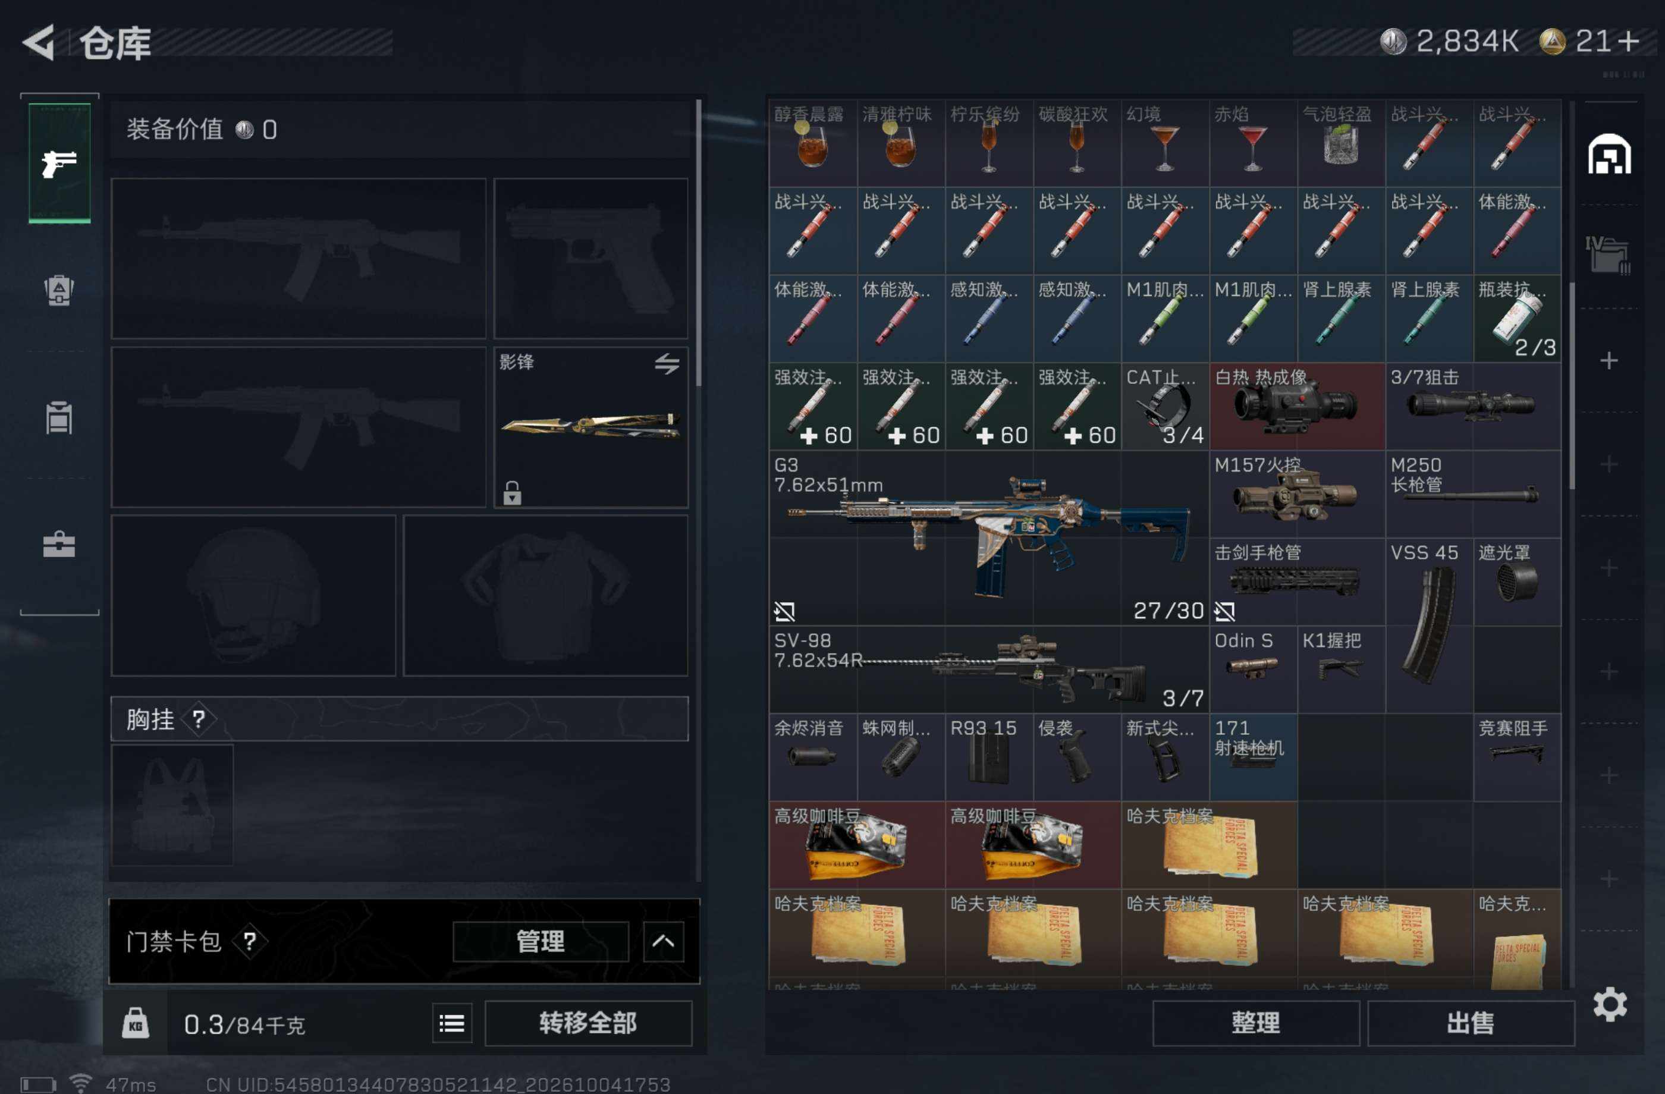The image size is (1665, 1094).
Task: Select the Odin S flashlight item
Action: click(1253, 669)
